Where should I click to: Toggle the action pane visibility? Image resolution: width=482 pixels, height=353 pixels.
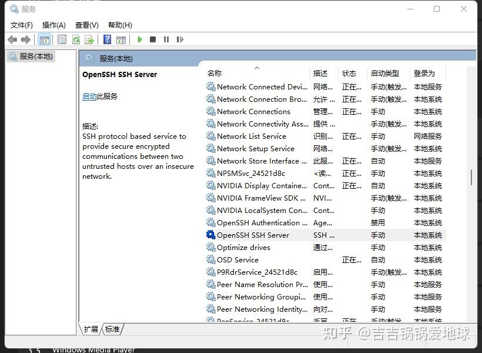pos(121,39)
